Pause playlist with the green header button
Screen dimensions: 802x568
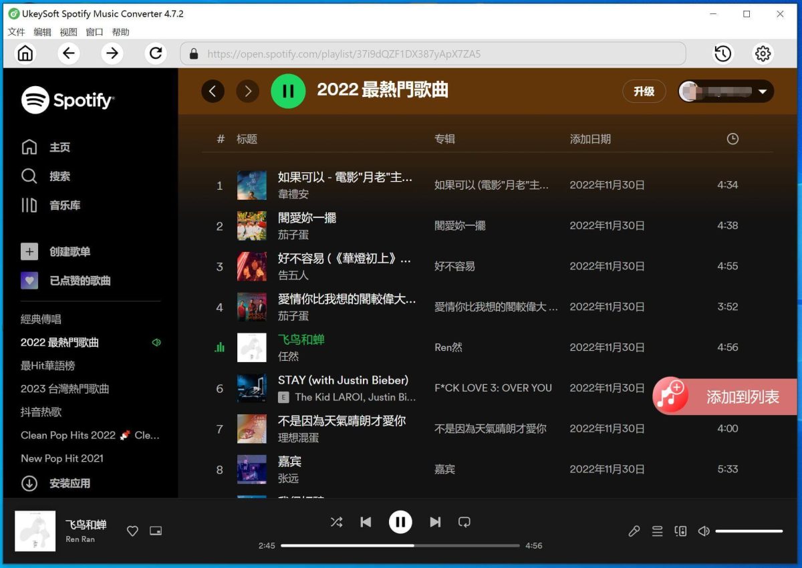pyautogui.click(x=288, y=91)
